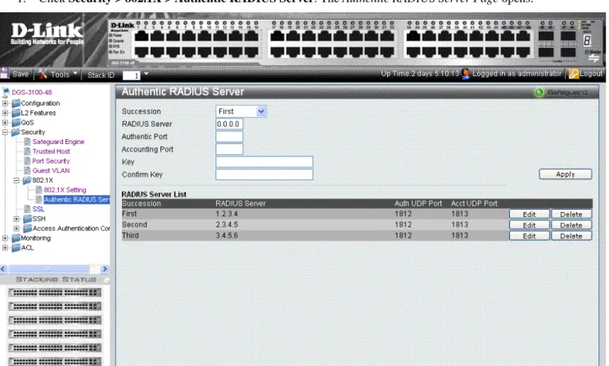Click the Safeguard green status icon

coord(539,93)
